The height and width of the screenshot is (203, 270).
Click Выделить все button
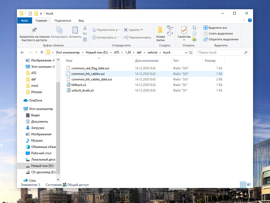215,28
